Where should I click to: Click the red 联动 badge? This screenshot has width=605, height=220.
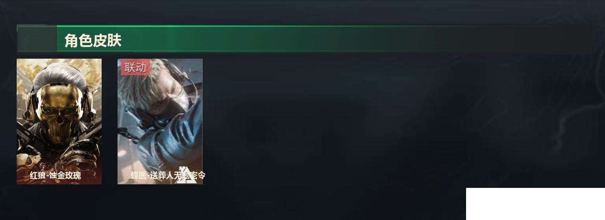point(135,67)
